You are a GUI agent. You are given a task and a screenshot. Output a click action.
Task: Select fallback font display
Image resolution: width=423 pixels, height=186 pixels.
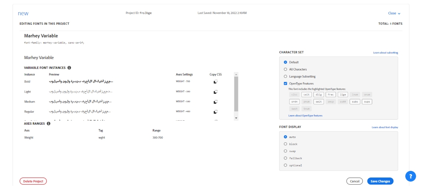pyautogui.click(x=285, y=158)
